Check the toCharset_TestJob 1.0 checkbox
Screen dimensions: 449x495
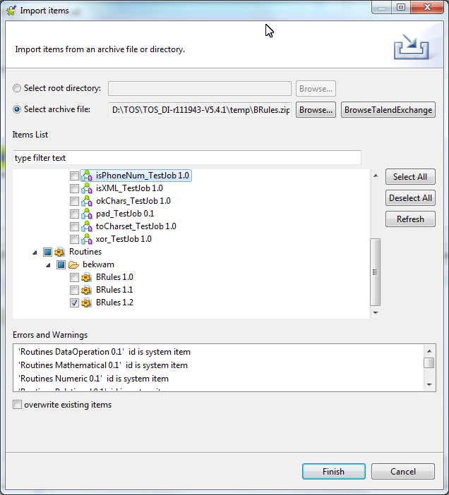point(74,226)
